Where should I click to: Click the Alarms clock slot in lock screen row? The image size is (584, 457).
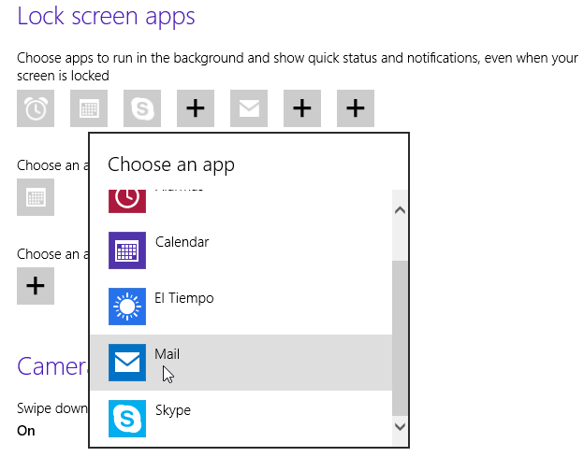click(x=36, y=108)
